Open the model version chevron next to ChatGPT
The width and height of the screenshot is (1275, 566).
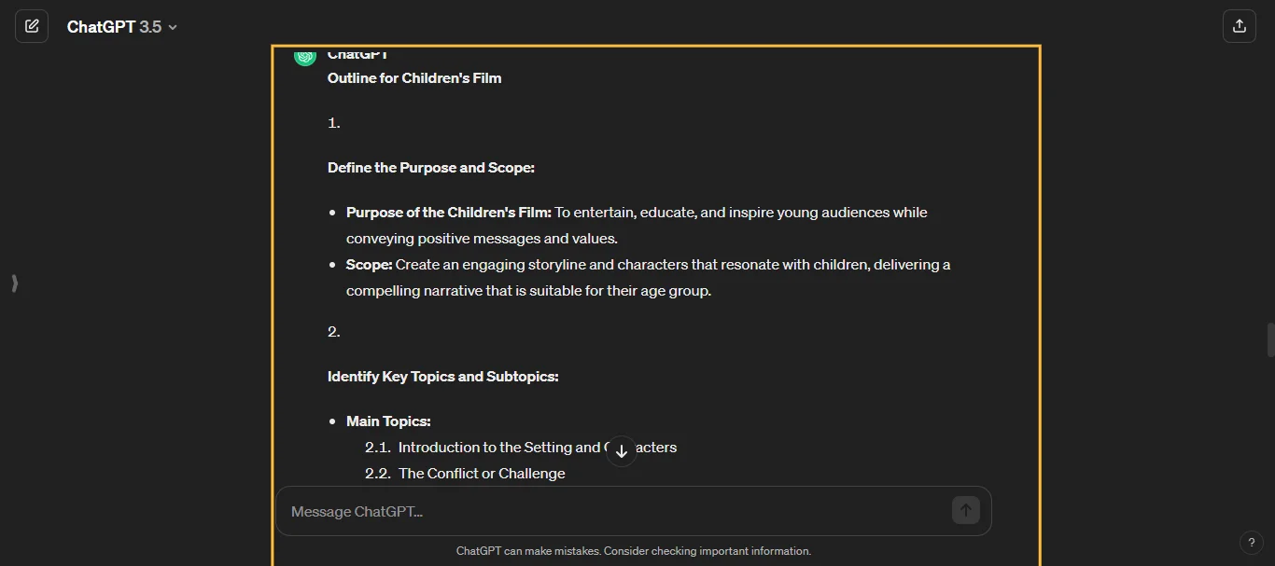172,27
